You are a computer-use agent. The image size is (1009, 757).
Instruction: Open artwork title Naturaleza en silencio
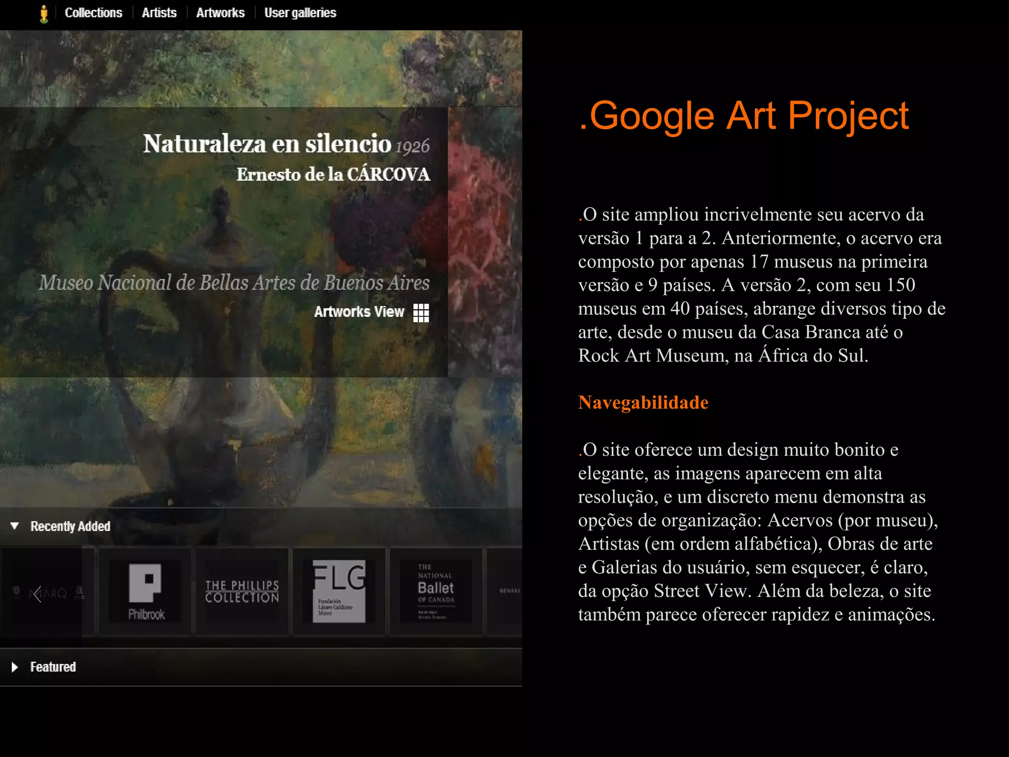point(267,143)
